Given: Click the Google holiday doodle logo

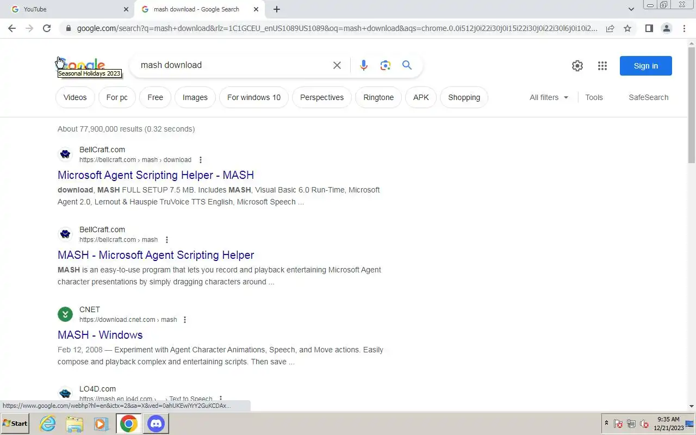Looking at the screenshot, I should point(82,66).
